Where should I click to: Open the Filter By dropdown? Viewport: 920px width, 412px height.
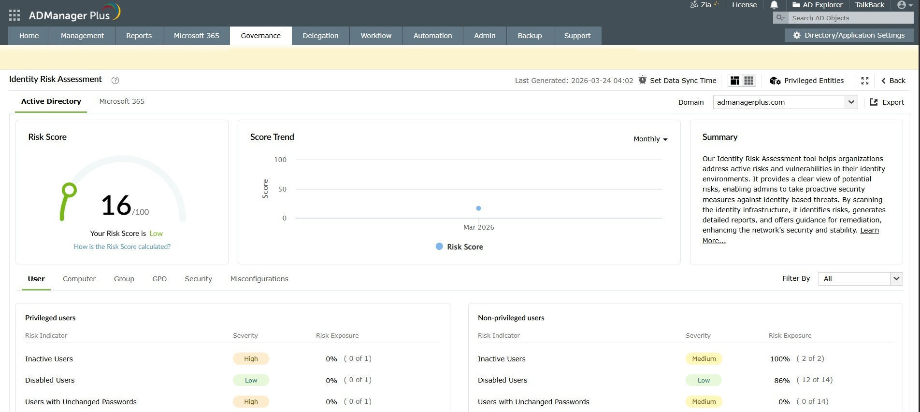860,279
